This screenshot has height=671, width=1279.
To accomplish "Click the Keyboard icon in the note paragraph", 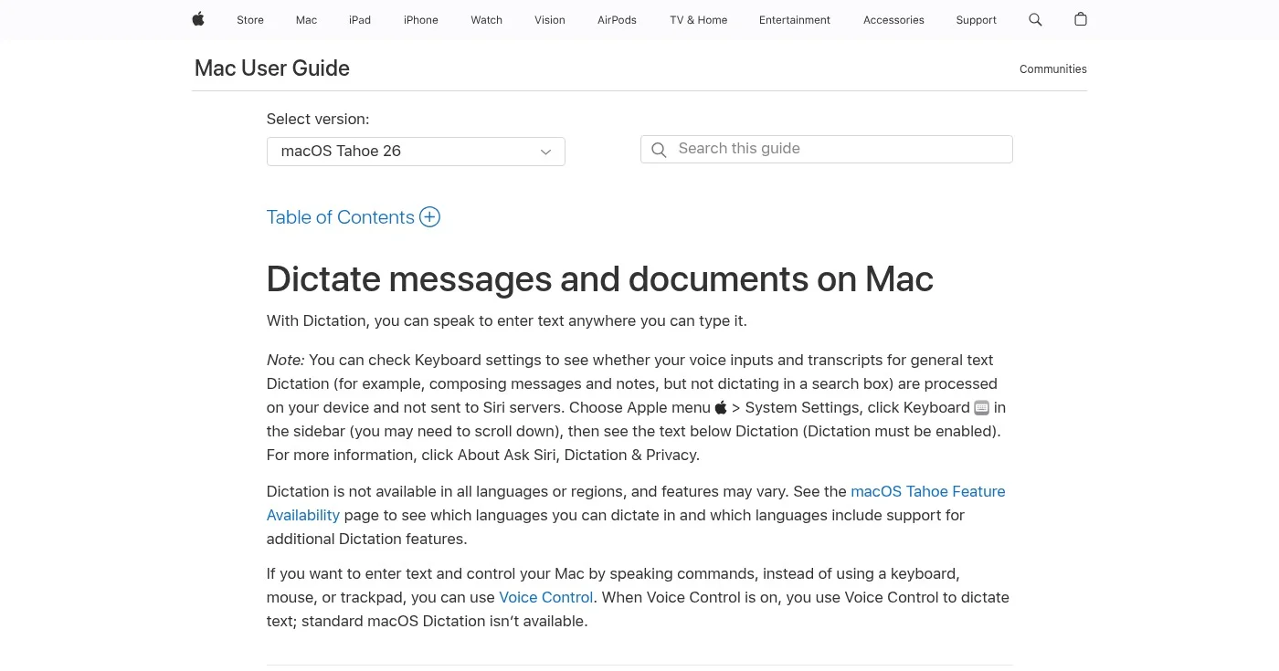I will (982, 408).
